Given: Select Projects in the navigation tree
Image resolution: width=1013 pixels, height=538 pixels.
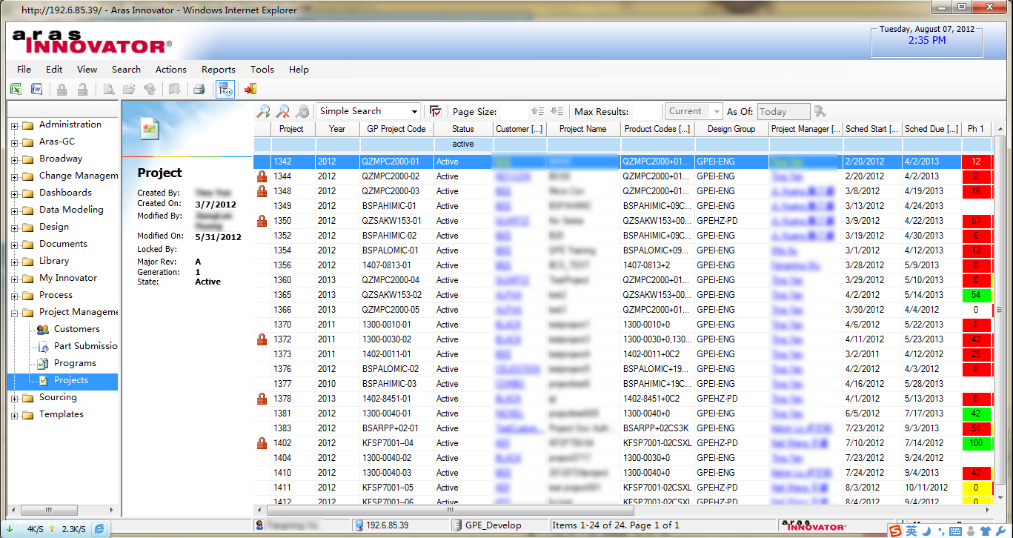Looking at the screenshot, I should [71, 380].
